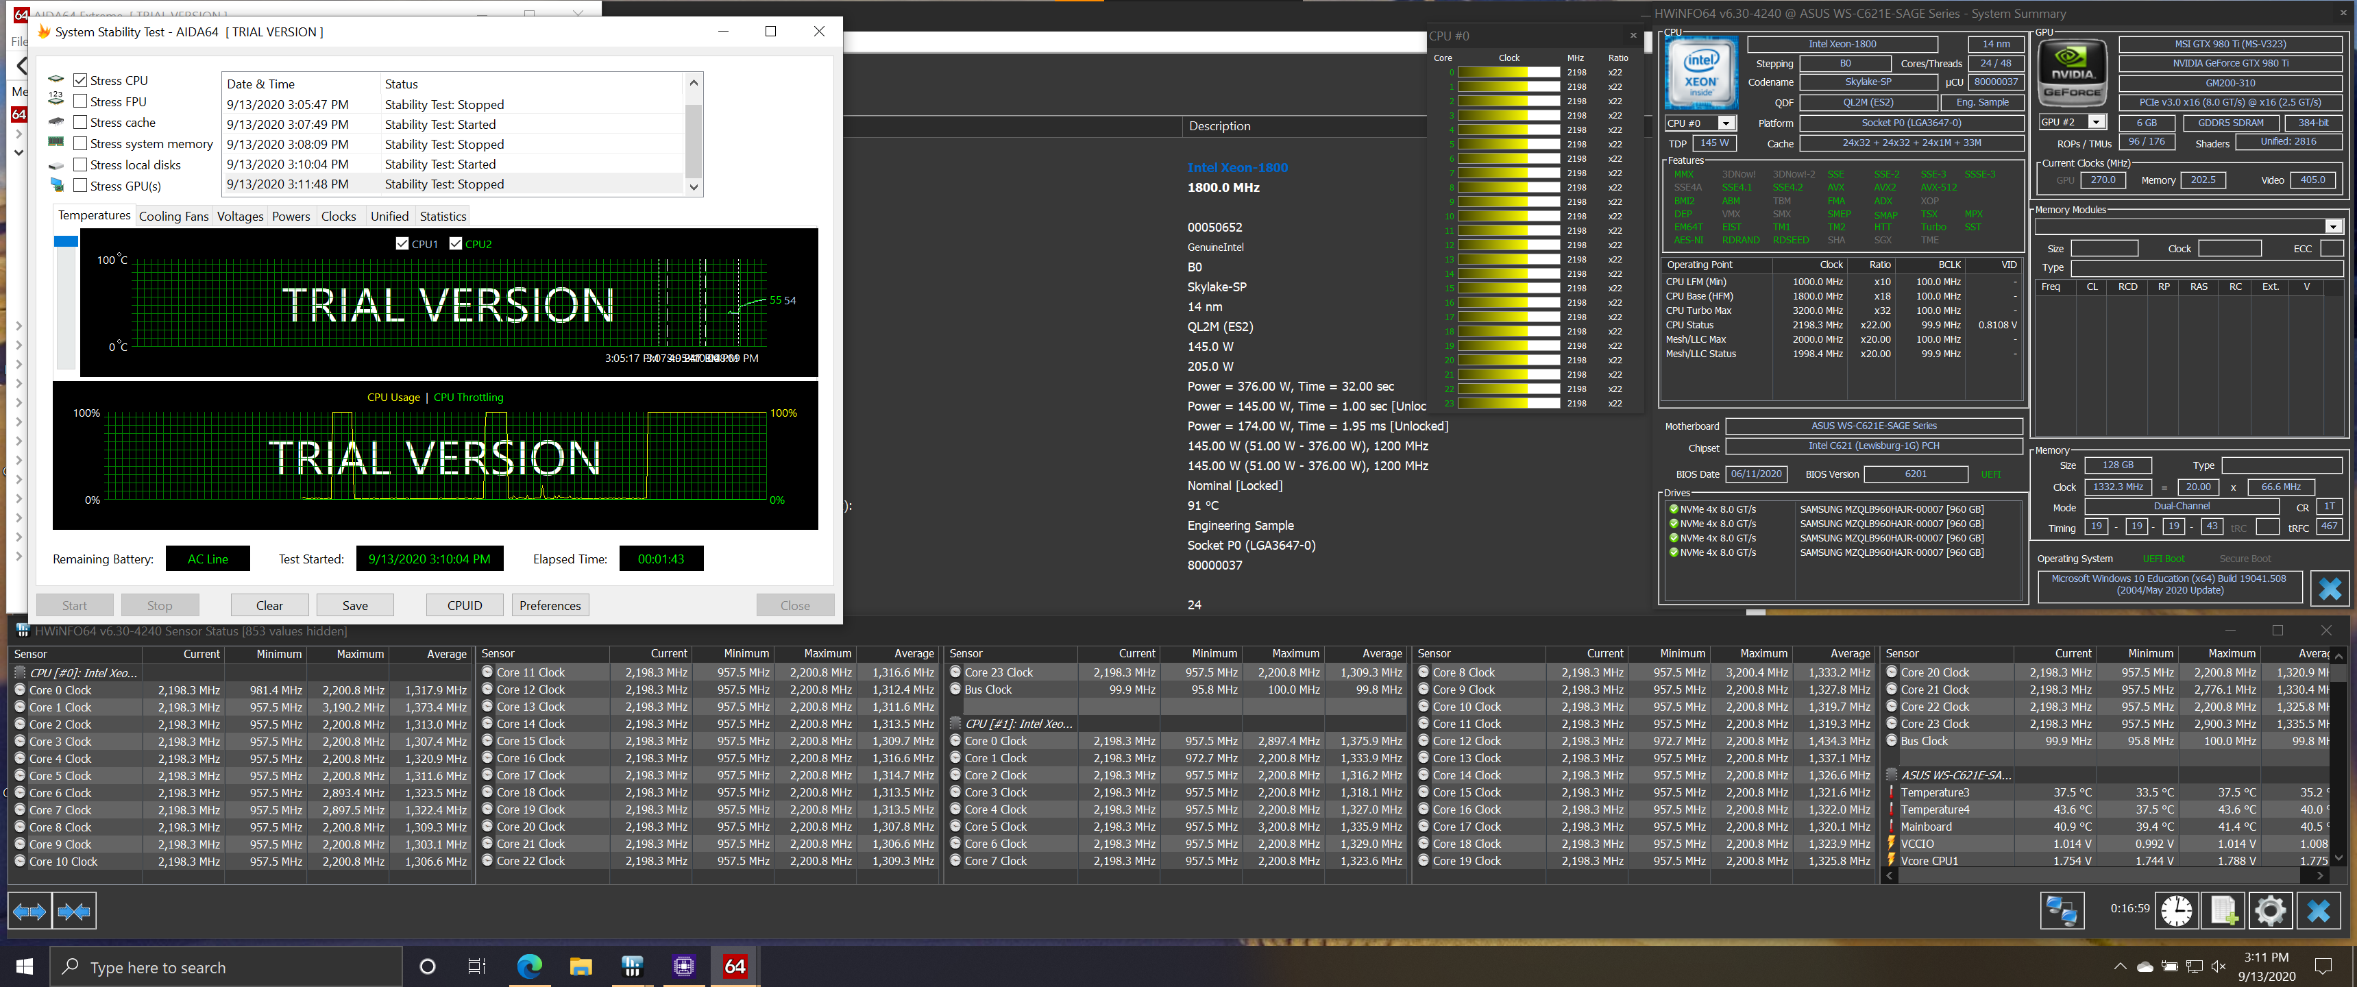This screenshot has height=987, width=2357.
Task: Switch to AIDA64 taskbar icon
Action: 735,967
